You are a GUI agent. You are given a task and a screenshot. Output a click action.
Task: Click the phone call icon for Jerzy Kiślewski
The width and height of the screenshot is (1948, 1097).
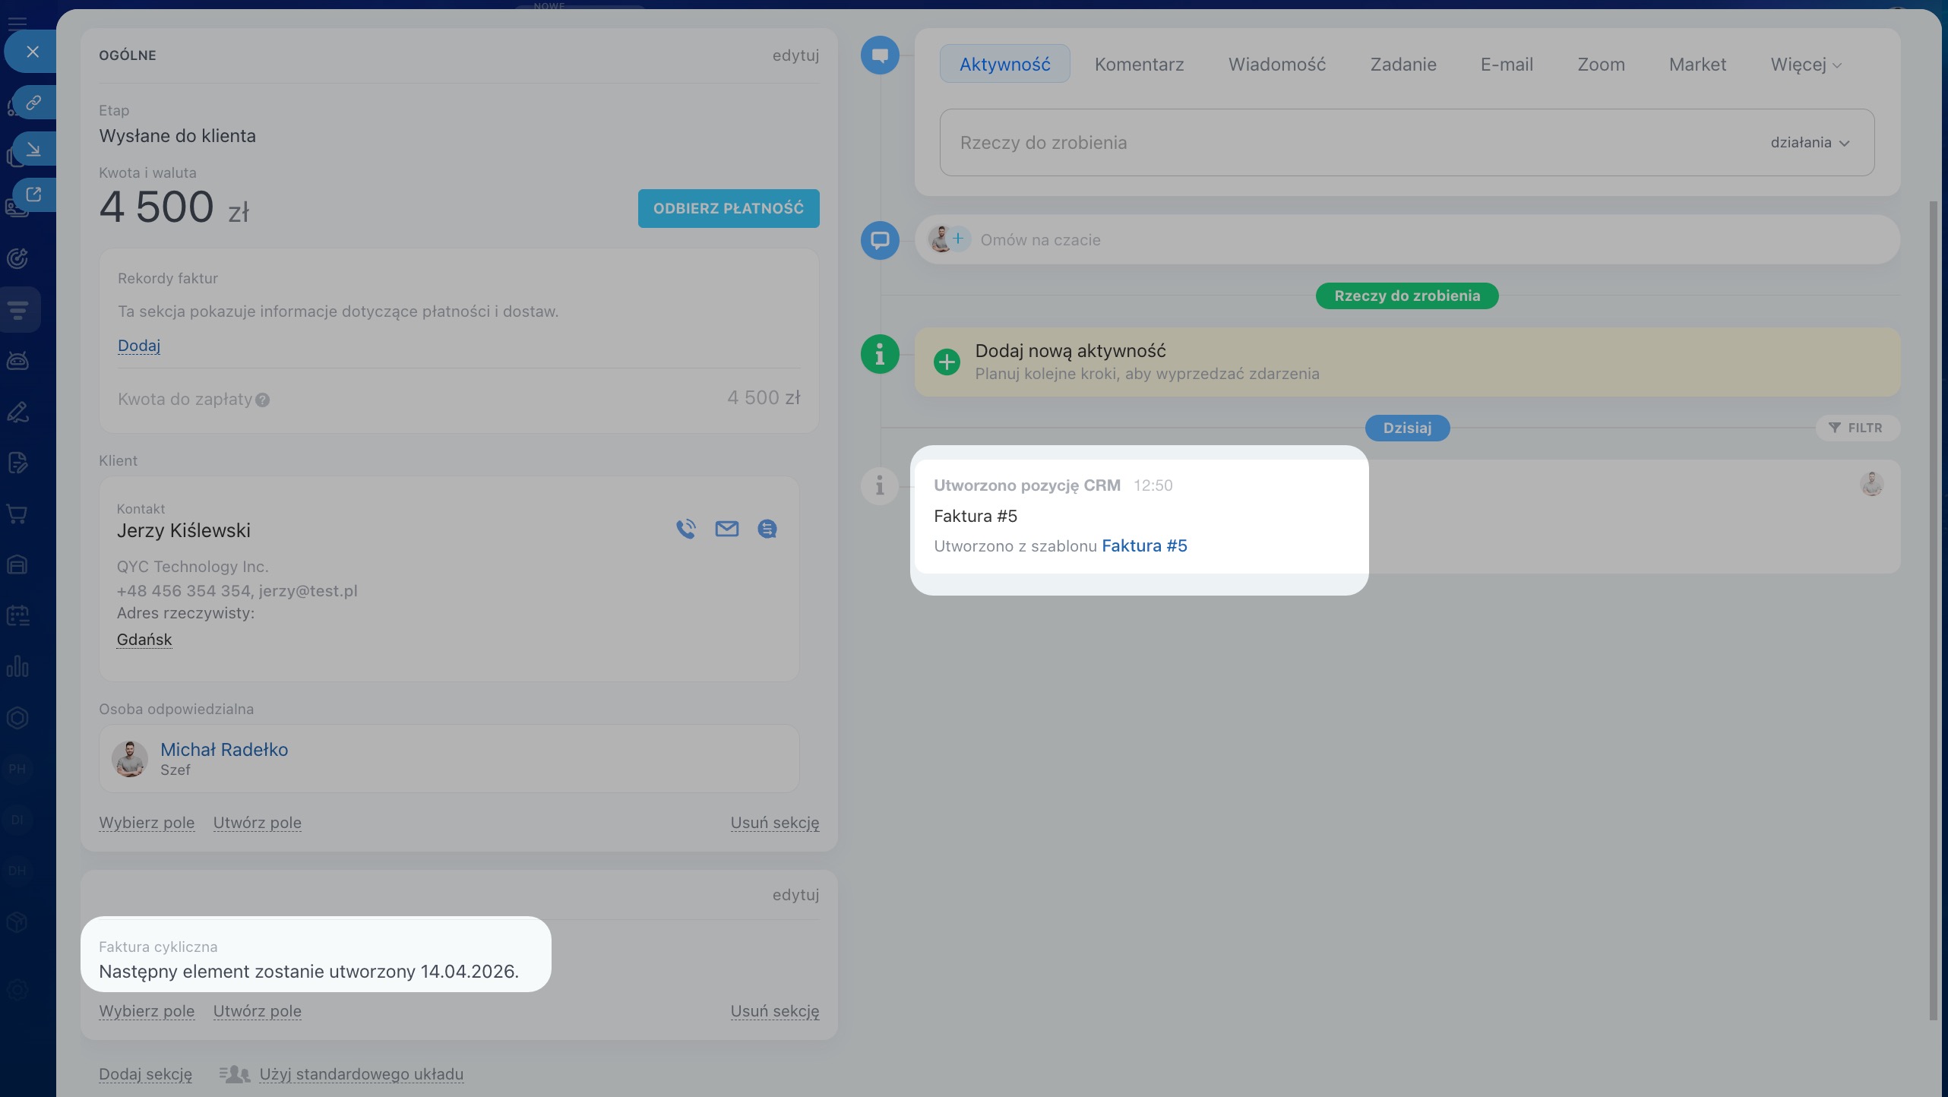tap(686, 529)
